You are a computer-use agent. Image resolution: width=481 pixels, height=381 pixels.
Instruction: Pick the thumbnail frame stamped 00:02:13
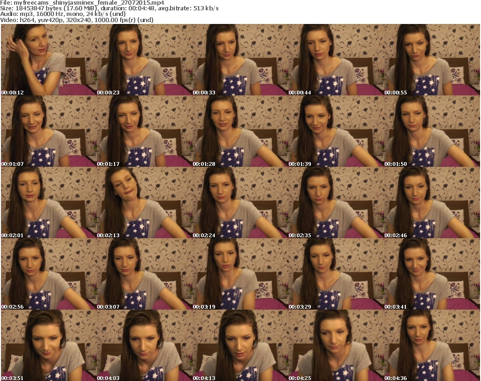click(x=145, y=203)
